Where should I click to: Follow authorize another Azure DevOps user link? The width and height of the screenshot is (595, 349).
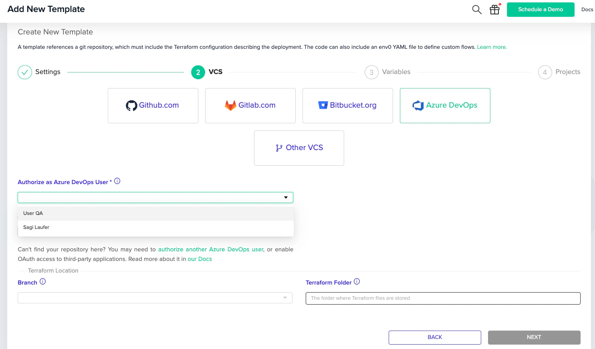pyautogui.click(x=211, y=249)
